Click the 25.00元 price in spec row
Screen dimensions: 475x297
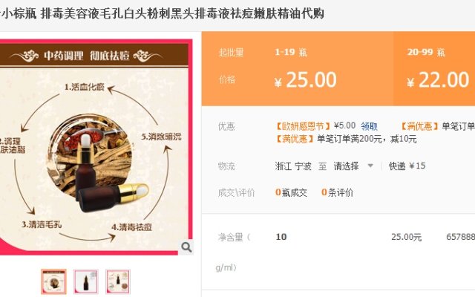click(x=406, y=237)
